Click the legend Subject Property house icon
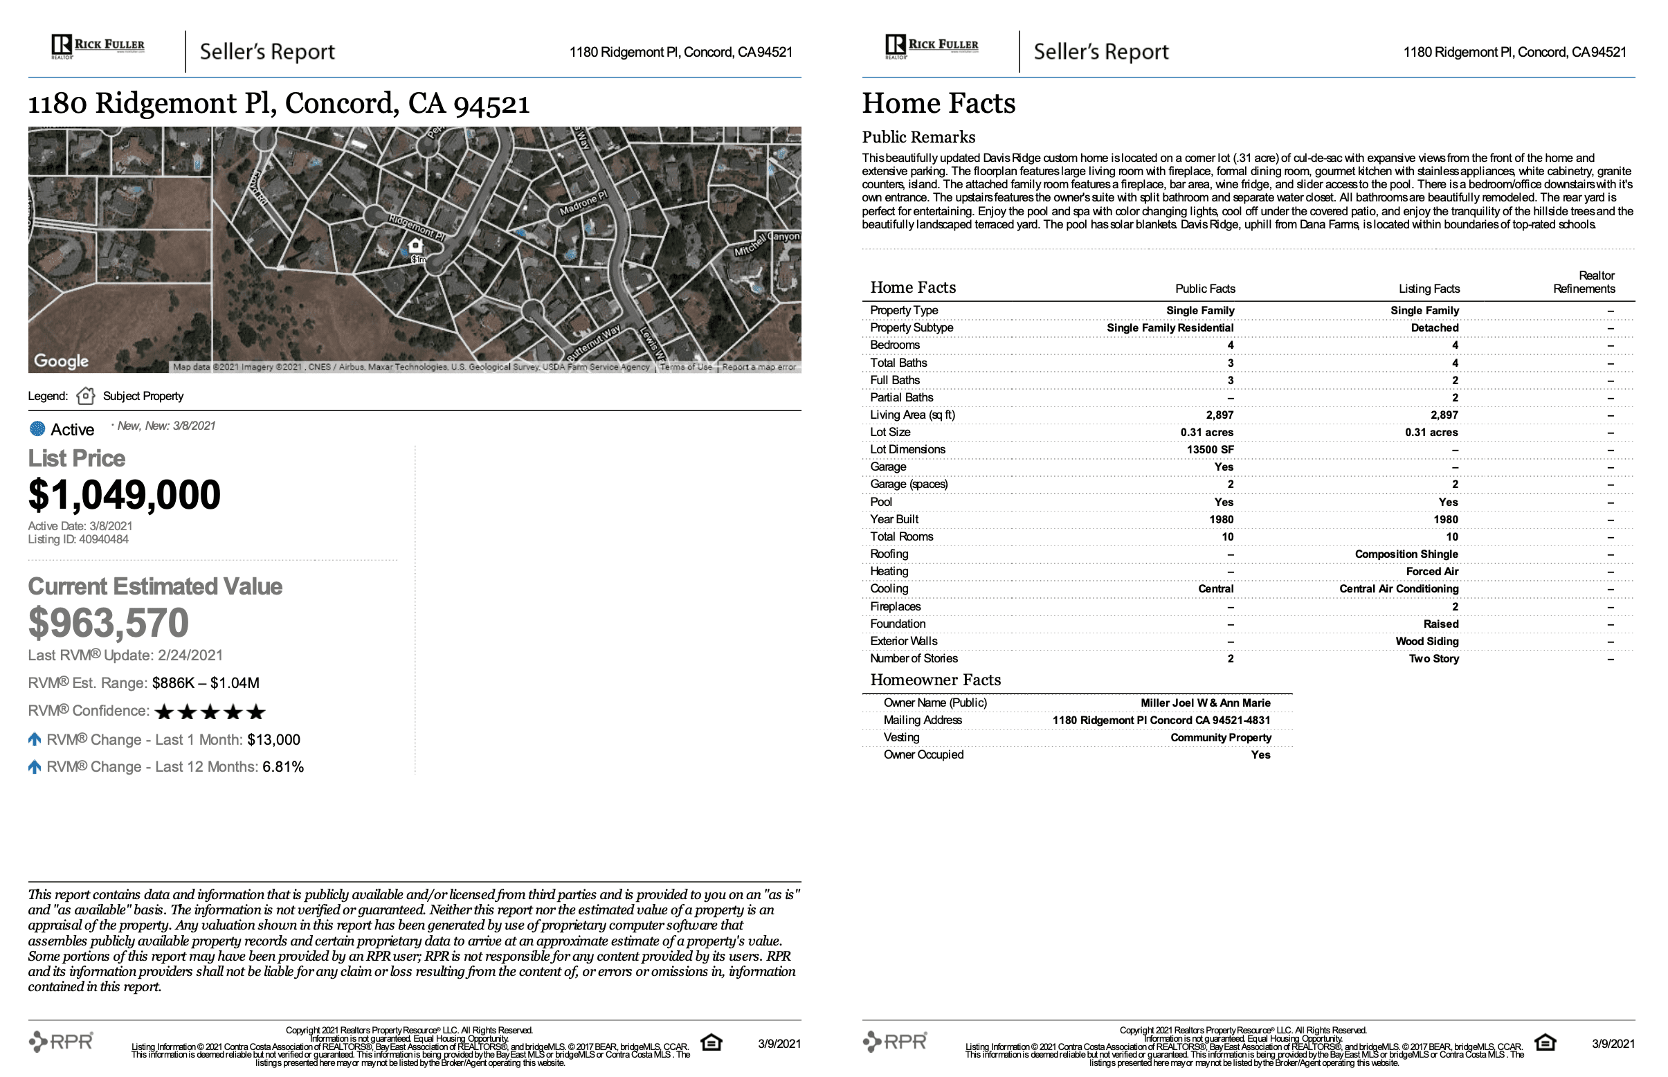This screenshot has width=1668, height=1077. 85,396
